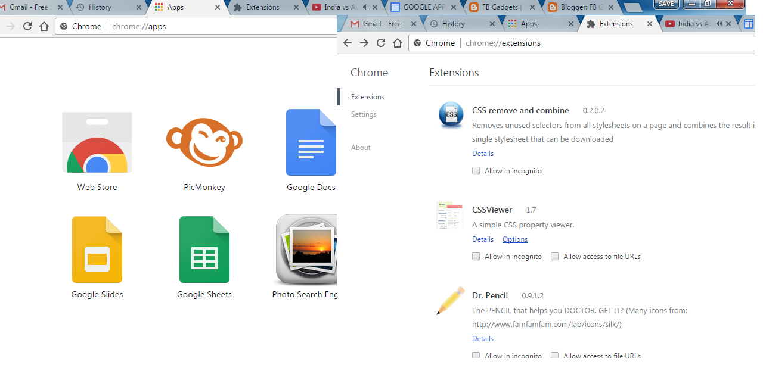Open the FB Gadgets tab in the back window
Viewport: 763px width, 371px height.
click(500, 7)
